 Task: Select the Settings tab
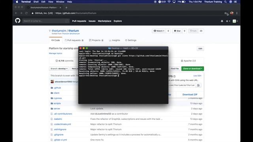coord(131,40)
